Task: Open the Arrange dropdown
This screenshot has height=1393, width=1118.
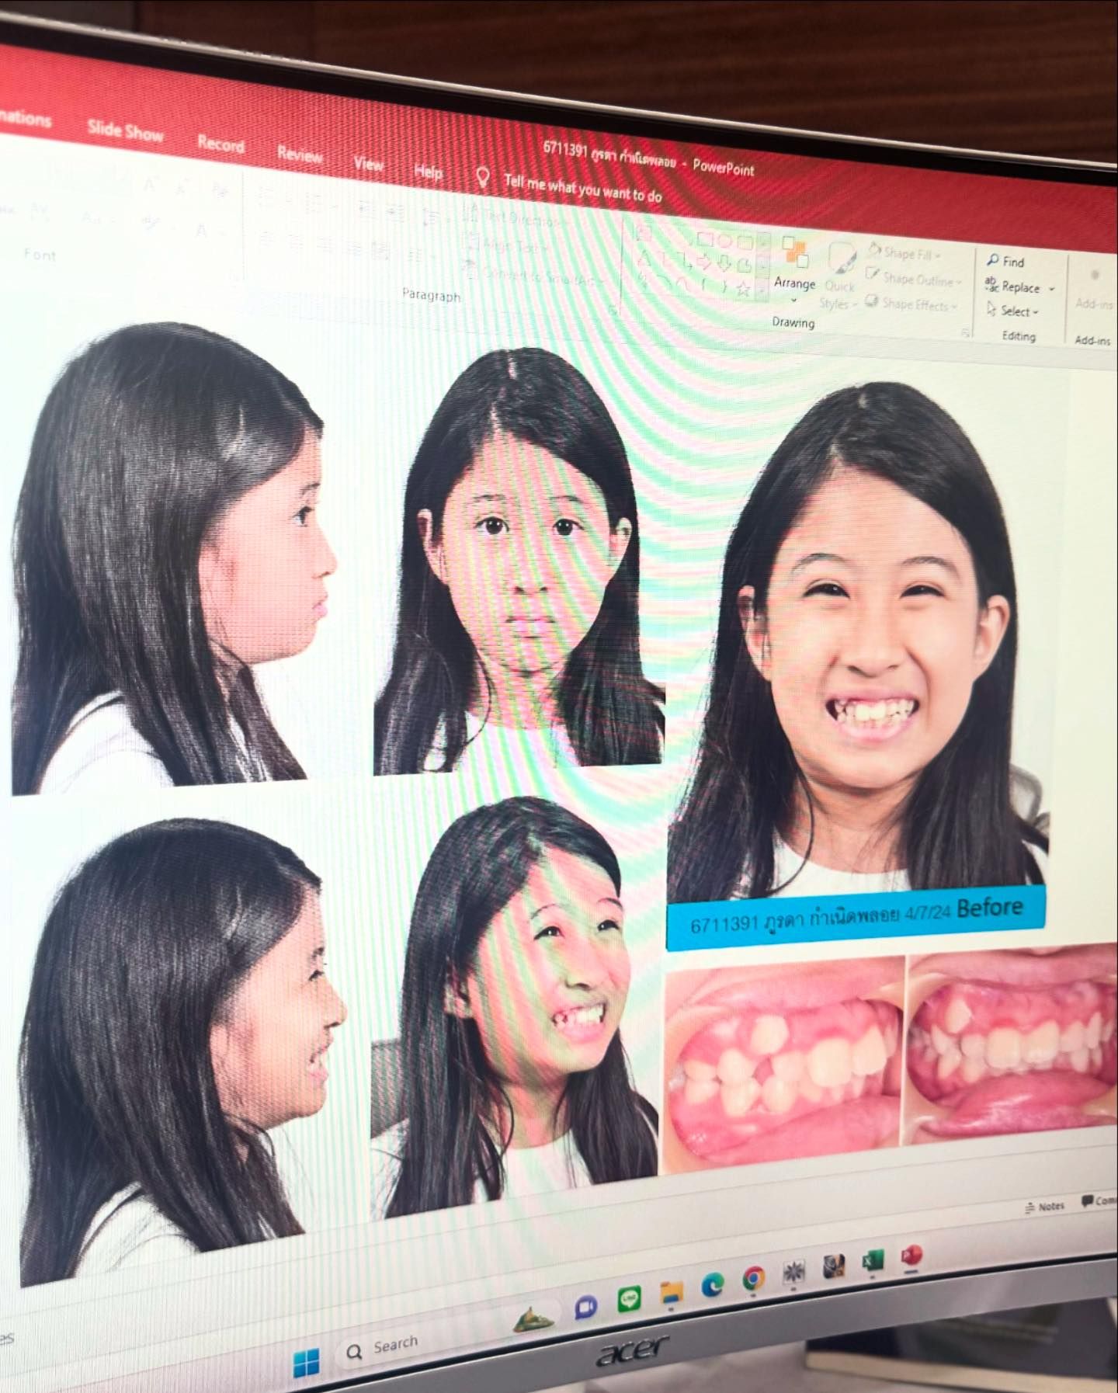Action: pos(794,269)
